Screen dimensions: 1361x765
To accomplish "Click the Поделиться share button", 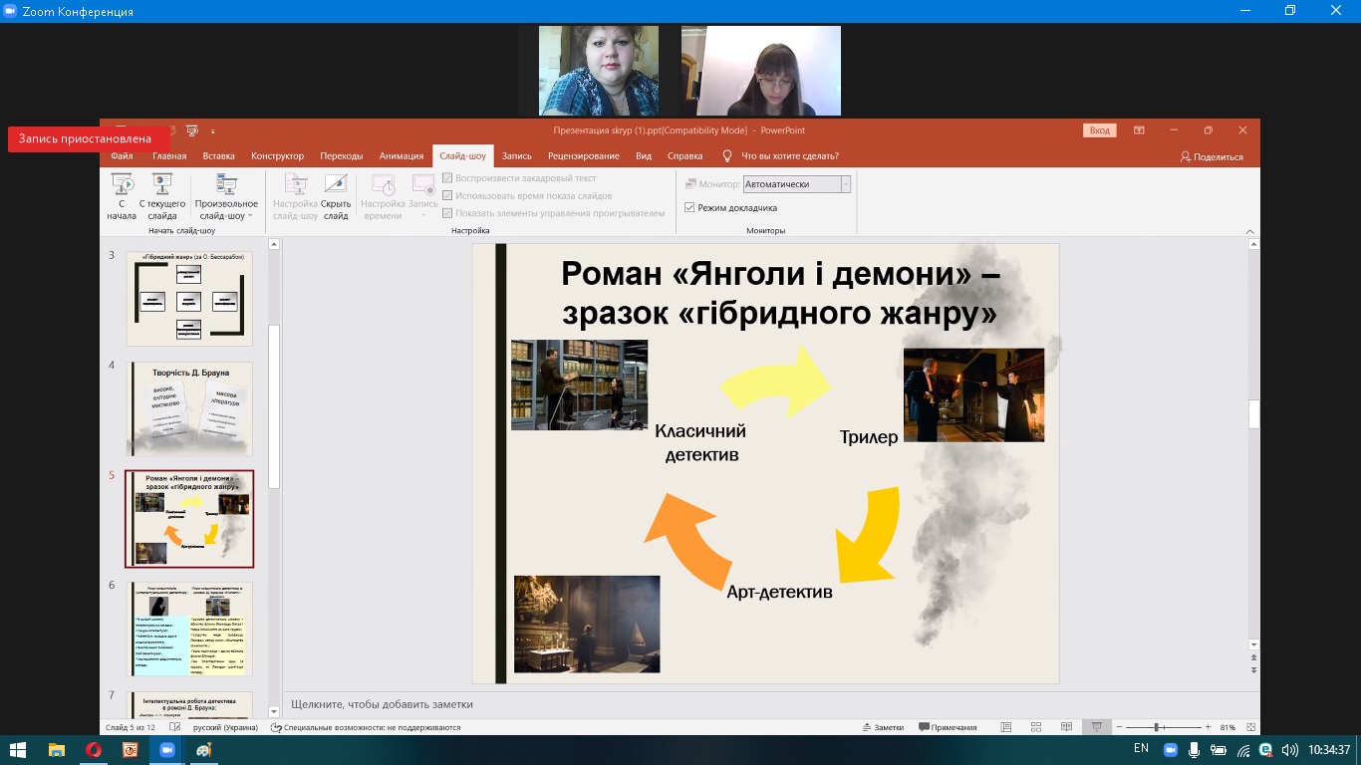I will click(x=1212, y=156).
